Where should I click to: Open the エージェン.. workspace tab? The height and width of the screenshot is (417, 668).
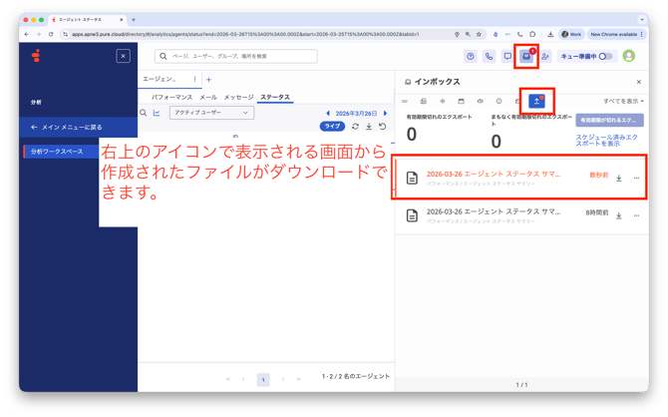coord(160,79)
